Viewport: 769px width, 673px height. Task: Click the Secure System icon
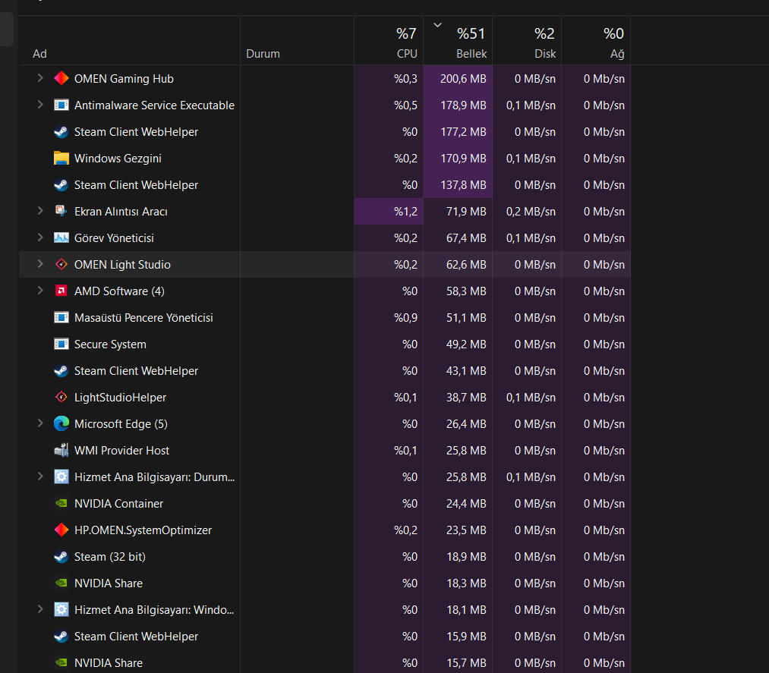point(61,344)
